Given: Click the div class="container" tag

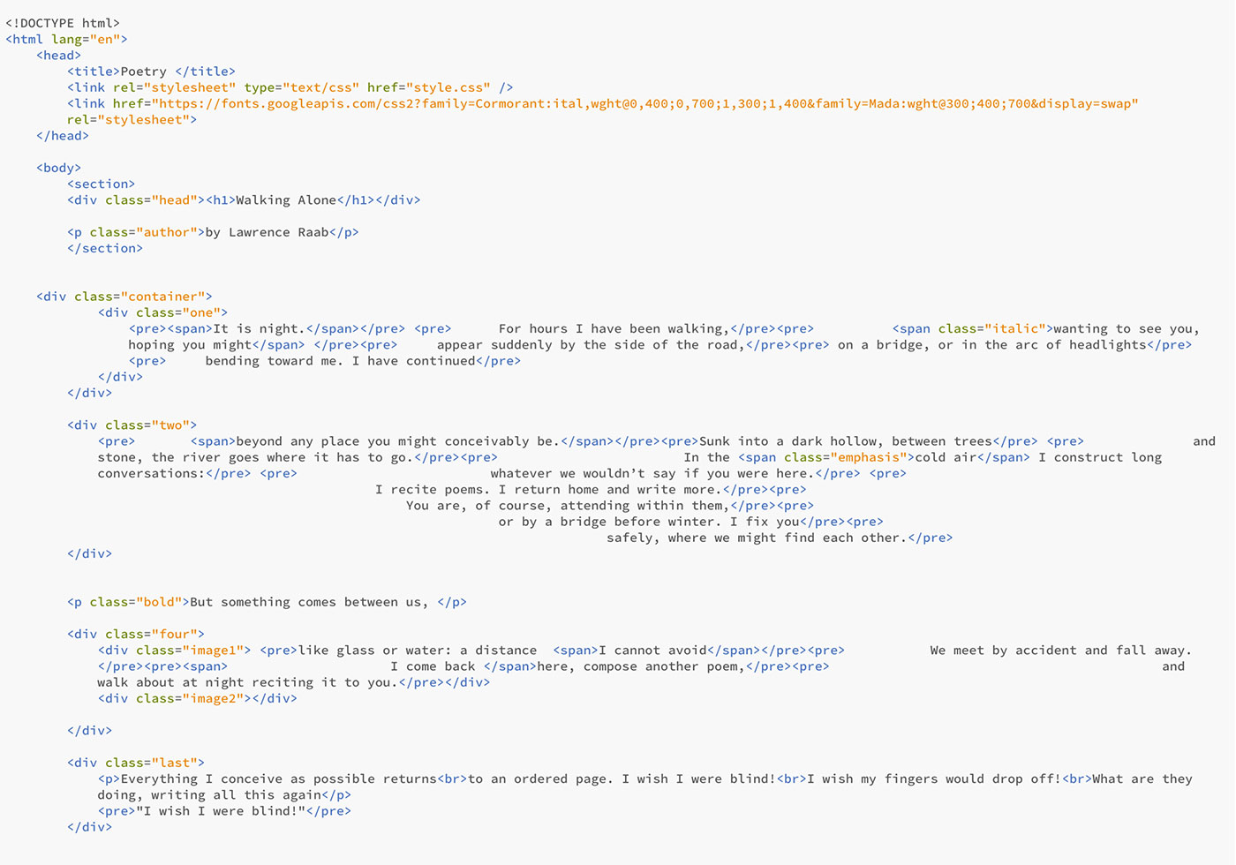Looking at the screenshot, I should (124, 297).
